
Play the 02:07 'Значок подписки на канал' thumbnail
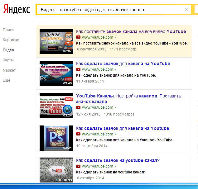coord(56,41)
